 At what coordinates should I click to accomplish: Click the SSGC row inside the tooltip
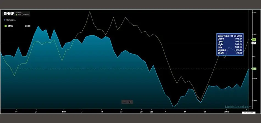(230, 53)
